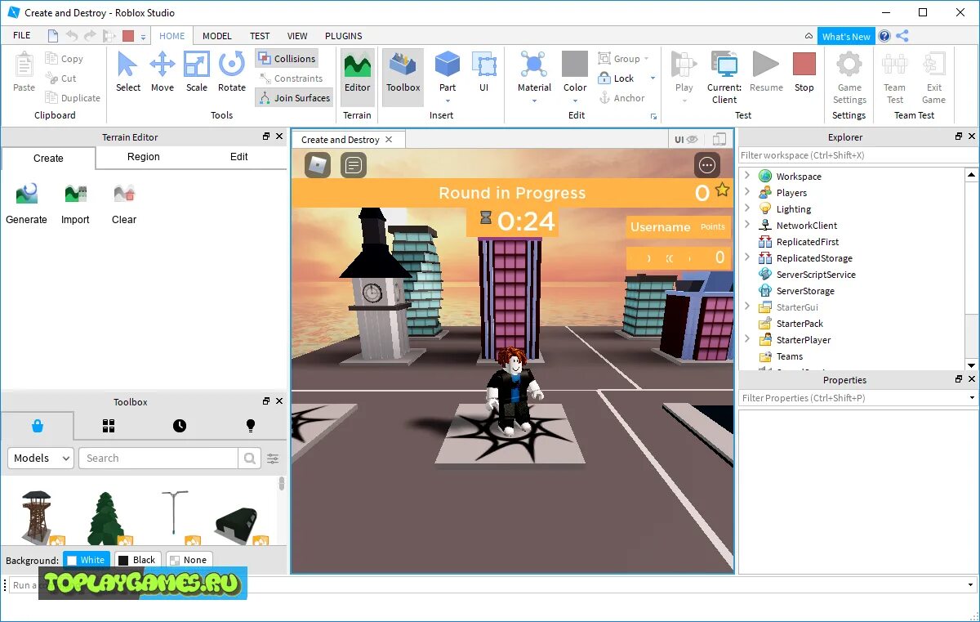Set Toolbox background to White
The width and height of the screenshot is (980, 622).
pyautogui.click(x=86, y=560)
